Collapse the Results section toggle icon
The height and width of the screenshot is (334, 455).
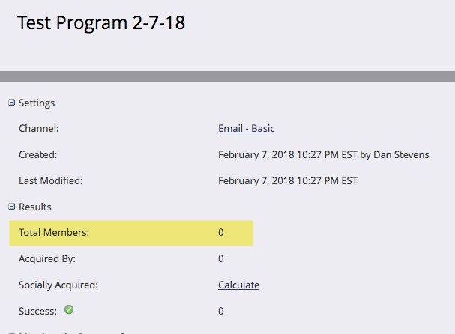pos(11,206)
